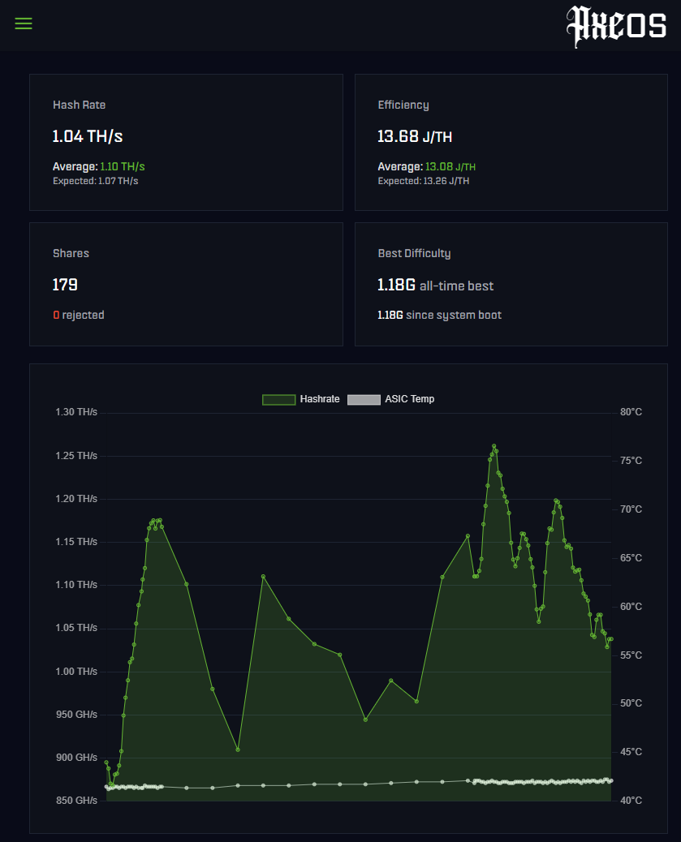
Task: Click the red "0 rejected" text
Action: pos(79,315)
